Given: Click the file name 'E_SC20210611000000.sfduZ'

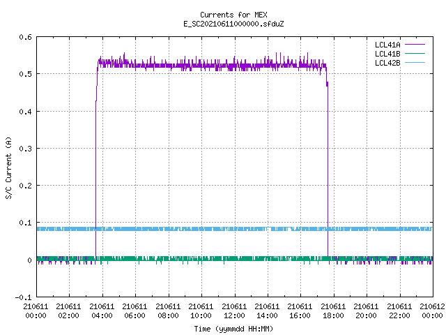Looking at the screenshot, I should [x=233, y=24].
